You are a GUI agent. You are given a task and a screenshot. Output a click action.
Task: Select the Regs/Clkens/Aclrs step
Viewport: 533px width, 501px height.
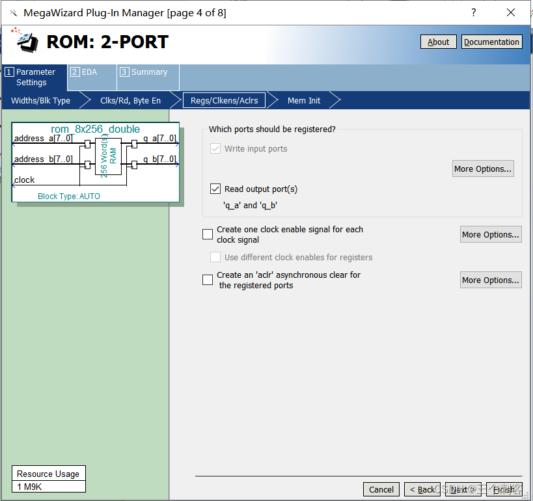[x=224, y=101]
